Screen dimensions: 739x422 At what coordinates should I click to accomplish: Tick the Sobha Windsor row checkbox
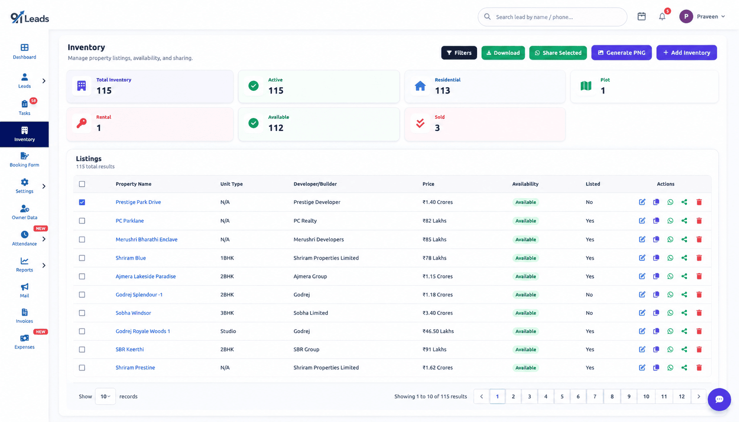pos(82,313)
